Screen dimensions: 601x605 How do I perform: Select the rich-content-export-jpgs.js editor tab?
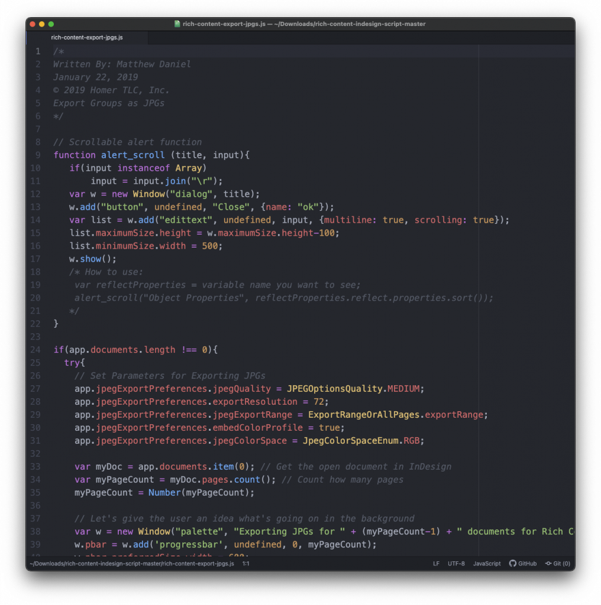tap(87, 38)
